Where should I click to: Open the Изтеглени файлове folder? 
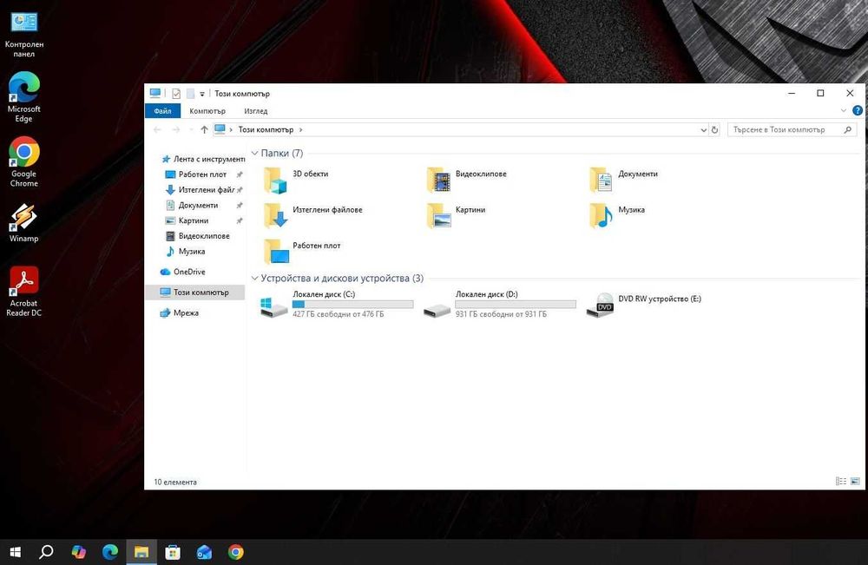coord(312,216)
